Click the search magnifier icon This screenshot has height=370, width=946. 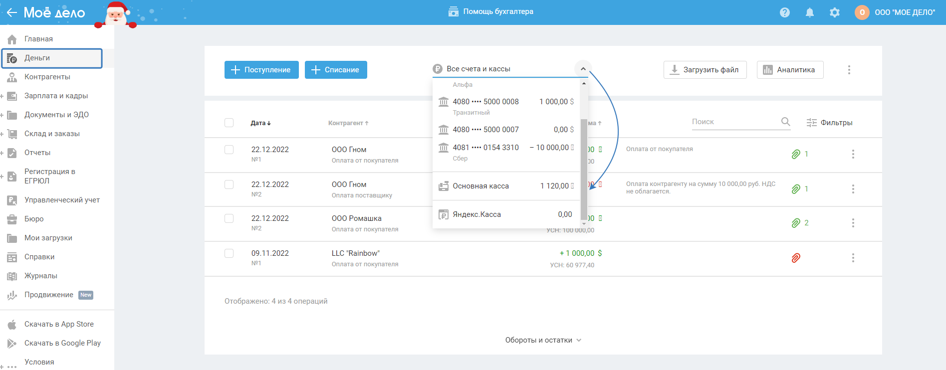click(x=785, y=122)
